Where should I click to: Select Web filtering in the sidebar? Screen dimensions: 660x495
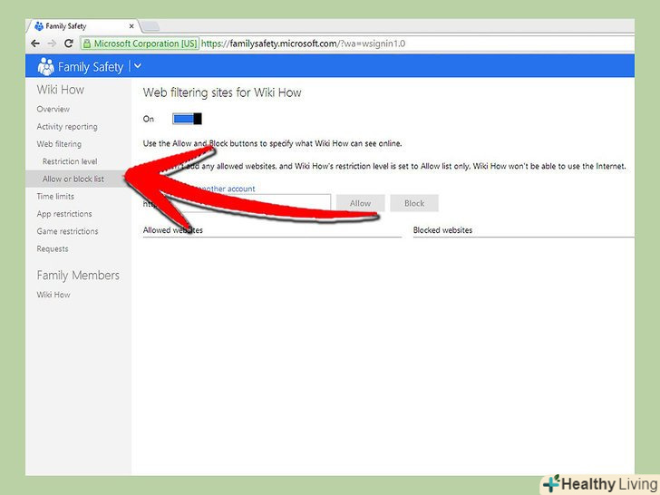(x=59, y=144)
